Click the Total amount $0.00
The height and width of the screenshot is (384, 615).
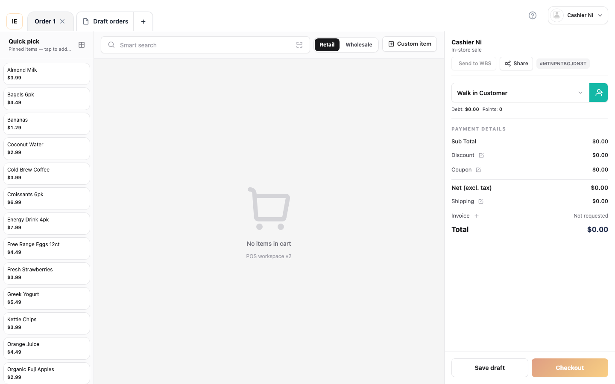tap(597, 230)
